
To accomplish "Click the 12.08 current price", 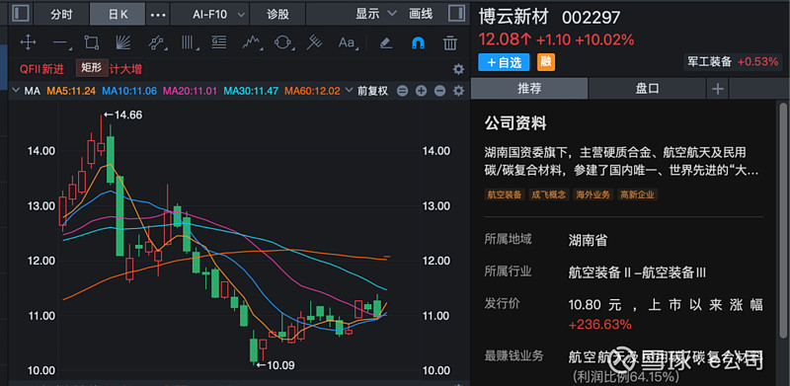I will [x=505, y=39].
